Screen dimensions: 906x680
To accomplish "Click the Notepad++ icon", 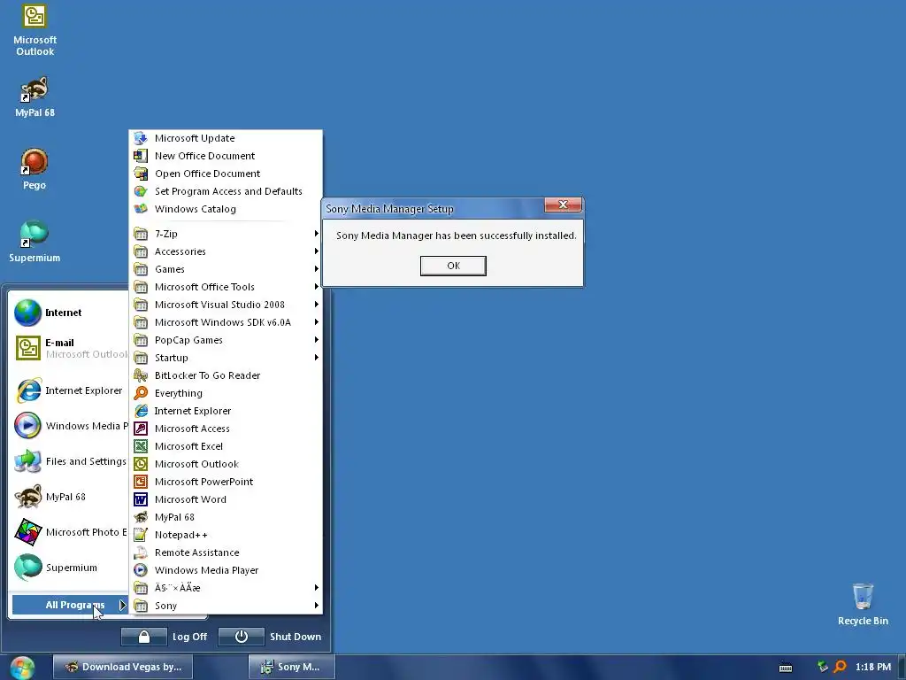I will 141,535.
